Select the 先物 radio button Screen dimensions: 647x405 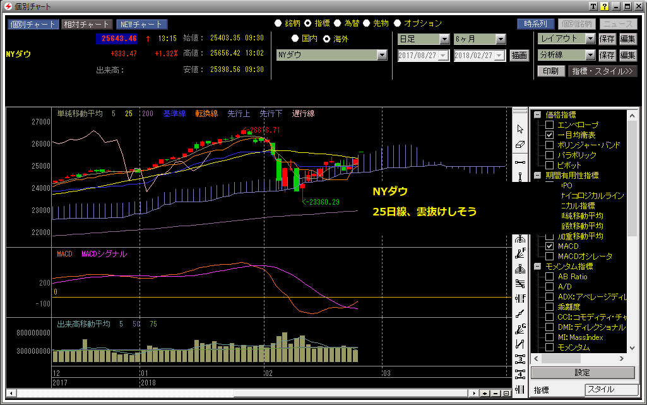[x=366, y=23]
